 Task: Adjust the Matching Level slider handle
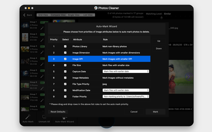click(161, 18)
